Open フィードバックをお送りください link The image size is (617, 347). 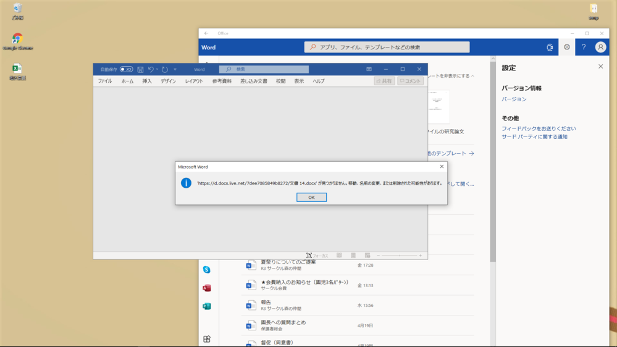click(539, 128)
